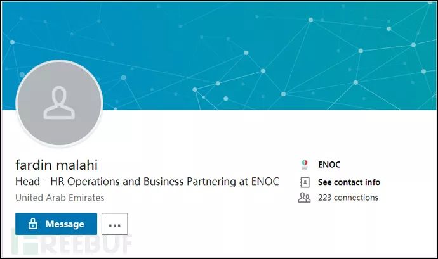This screenshot has height=259, width=438.
Task: Click the lock icon on Message button
Action: pos(31,224)
